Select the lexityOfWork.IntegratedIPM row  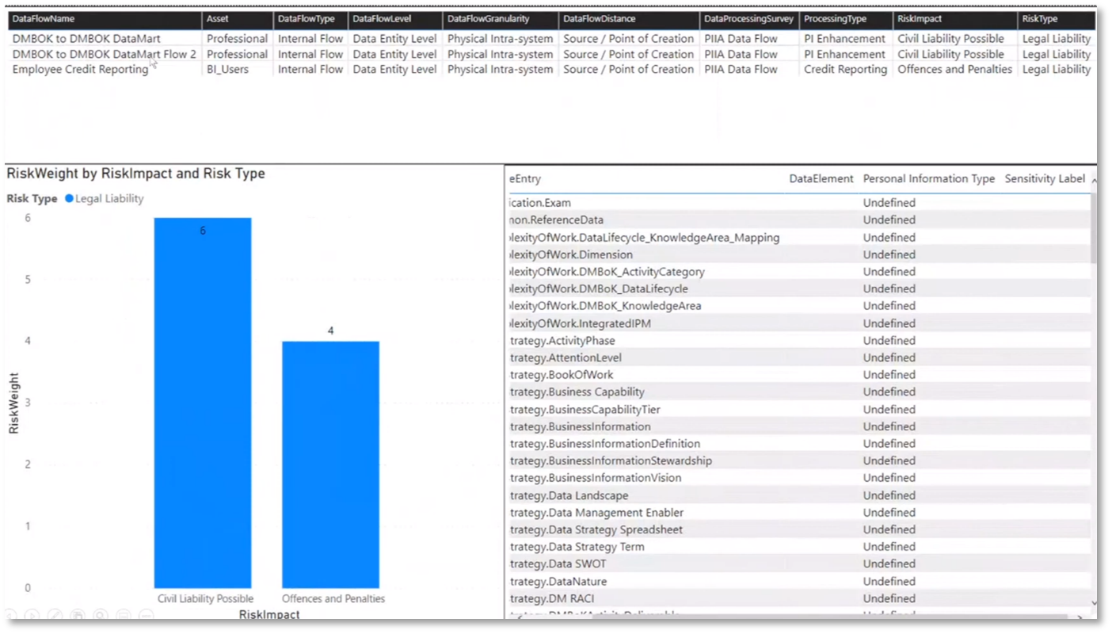[x=798, y=323]
